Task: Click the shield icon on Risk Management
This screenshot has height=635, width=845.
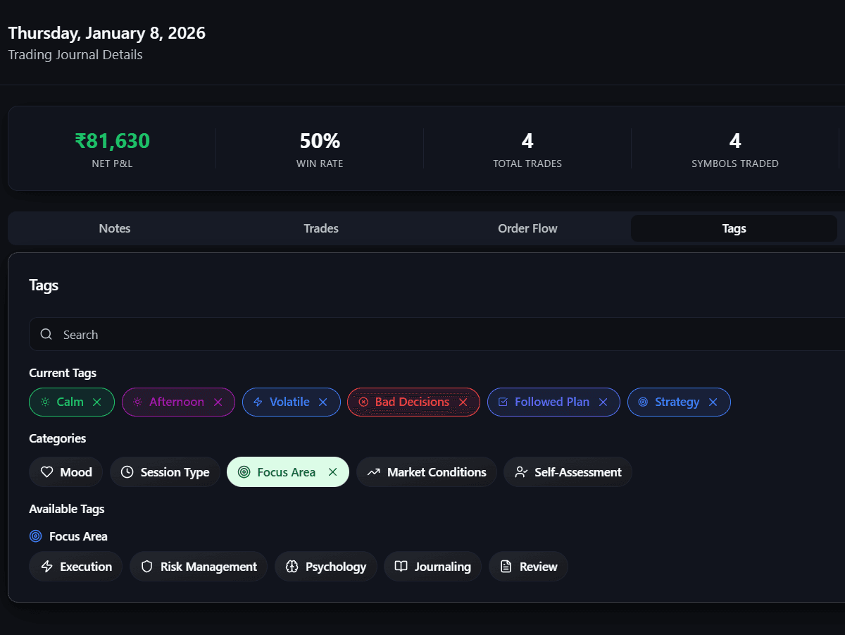Action: [146, 566]
